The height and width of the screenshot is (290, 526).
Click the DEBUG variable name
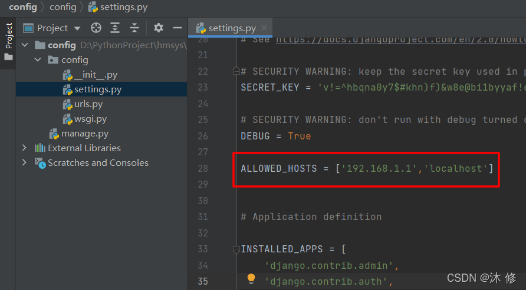pyautogui.click(x=255, y=136)
